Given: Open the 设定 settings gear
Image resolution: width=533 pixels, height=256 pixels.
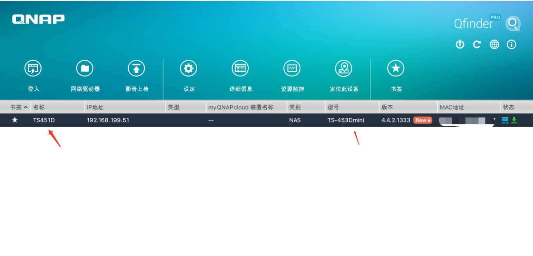Looking at the screenshot, I should [x=188, y=69].
